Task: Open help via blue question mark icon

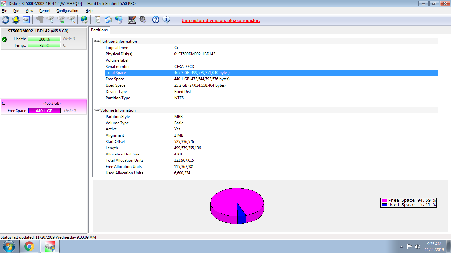Action: point(156,20)
